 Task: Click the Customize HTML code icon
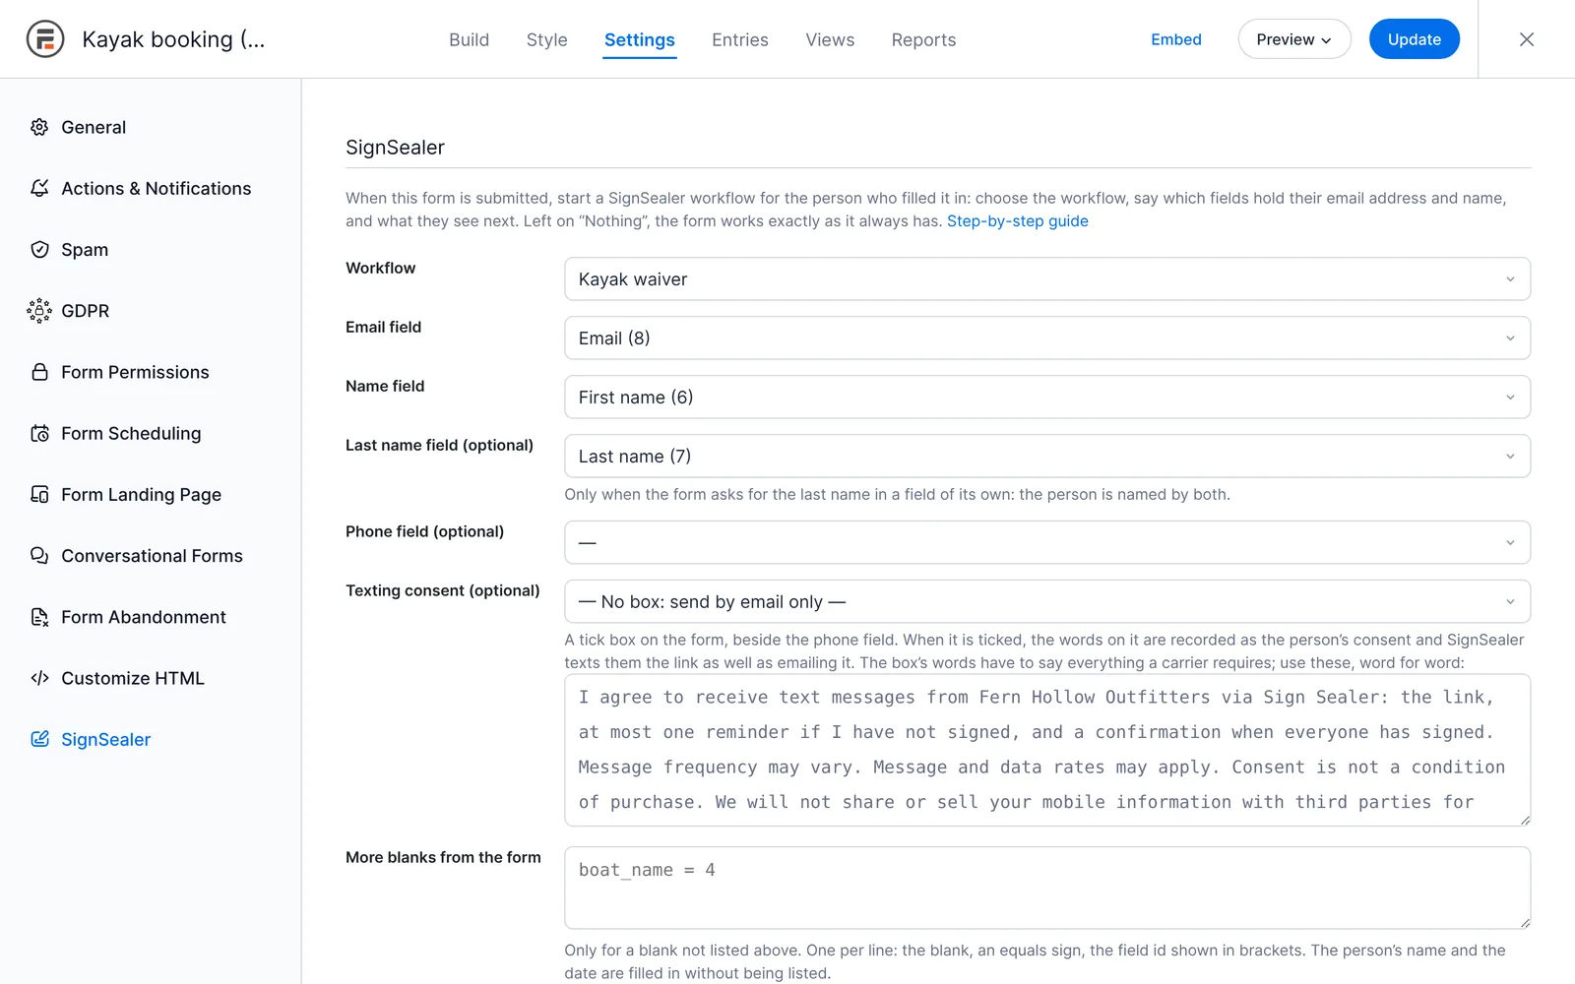pyautogui.click(x=39, y=678)
